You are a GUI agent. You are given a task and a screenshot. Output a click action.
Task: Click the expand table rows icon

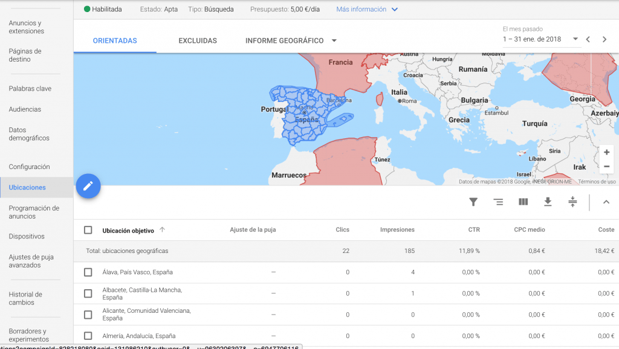coord(572,202)
